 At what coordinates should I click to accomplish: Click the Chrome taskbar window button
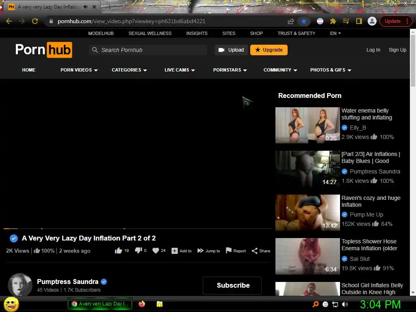coord(100,304)
